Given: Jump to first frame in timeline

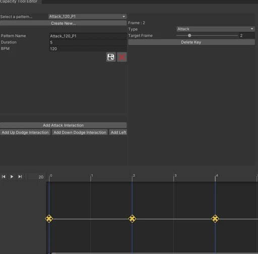Looking at the screenshot, I should [x=4, y=177].
